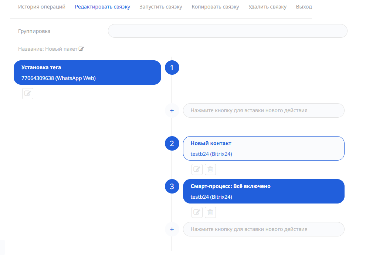Click Выход to exit
Image resolution: width=383 pixels, height=269 pixels.
pos(304,7)
